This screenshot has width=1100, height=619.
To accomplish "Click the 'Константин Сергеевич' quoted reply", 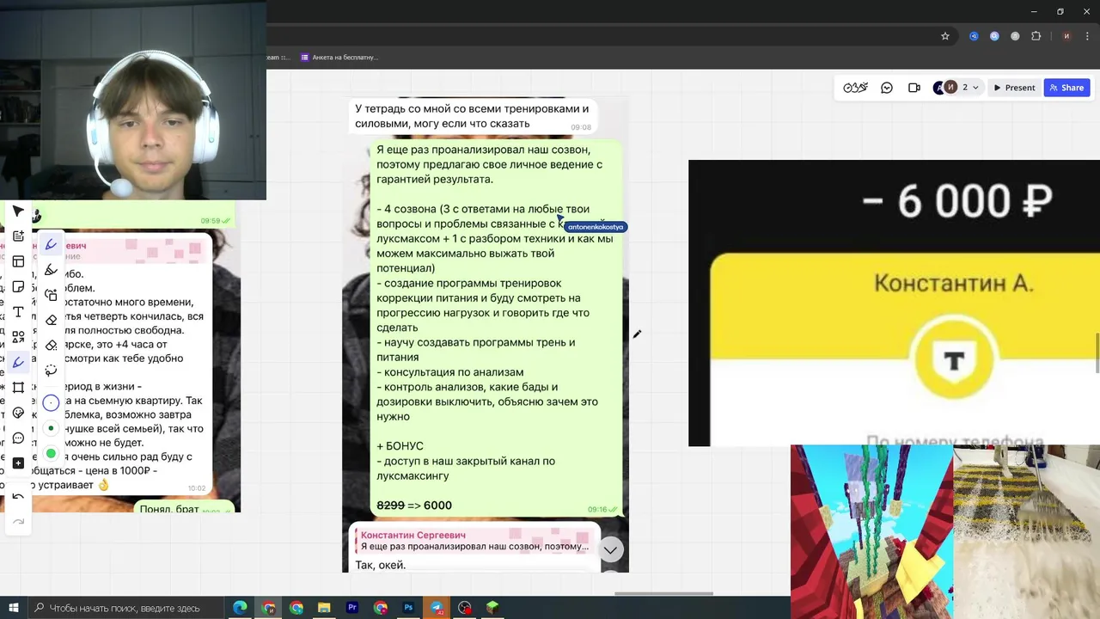I will (x=474, y=541).
